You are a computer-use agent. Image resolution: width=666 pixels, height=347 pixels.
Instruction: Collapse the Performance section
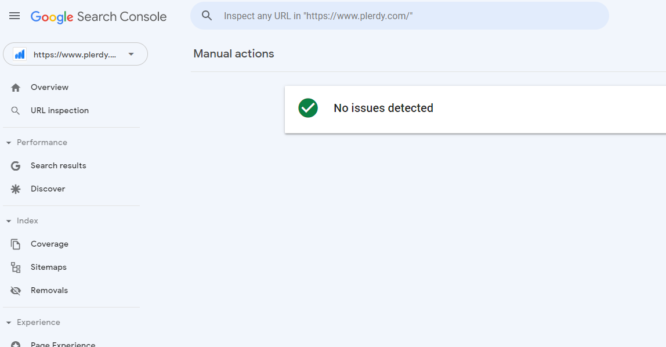(8, 142)
